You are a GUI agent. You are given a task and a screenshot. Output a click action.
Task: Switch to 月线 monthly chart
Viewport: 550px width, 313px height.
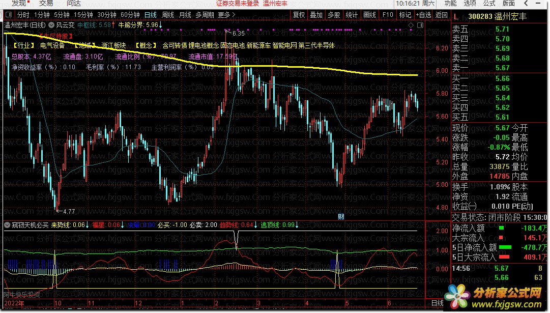[x=185, y=15]
